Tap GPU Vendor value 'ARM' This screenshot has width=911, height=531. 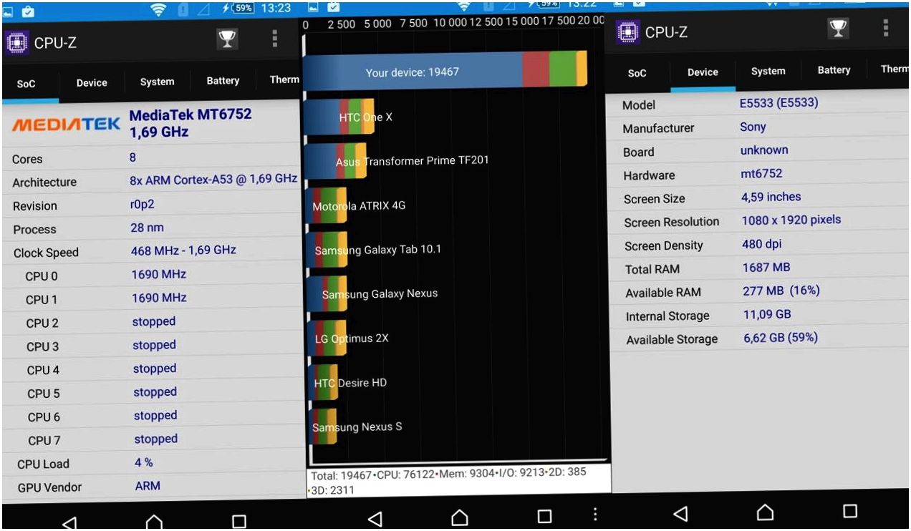pyautogui.click(x=148, y=486)
